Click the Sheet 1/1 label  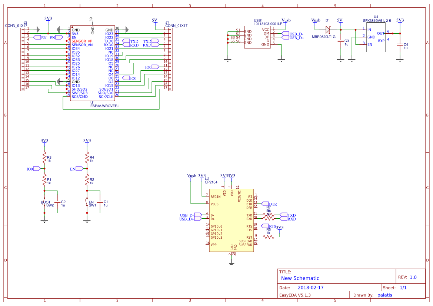click(x=404, y=287)
